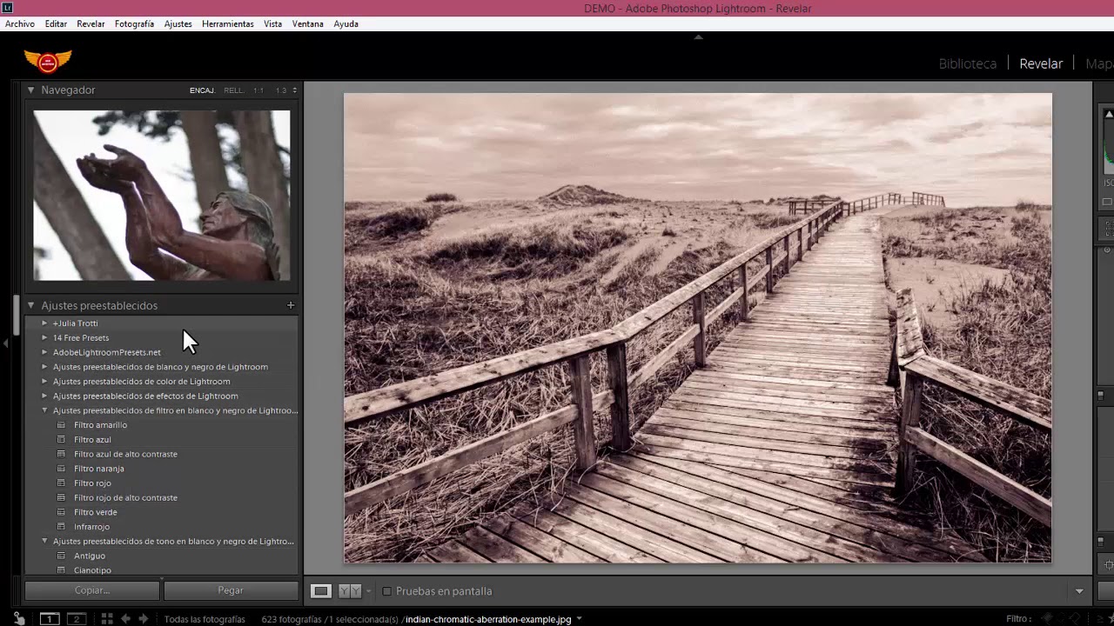Click the Filtro label in filmstrip bar
The width and height of the screenshot is (1114, 626).
click(x=1018, y=619)
